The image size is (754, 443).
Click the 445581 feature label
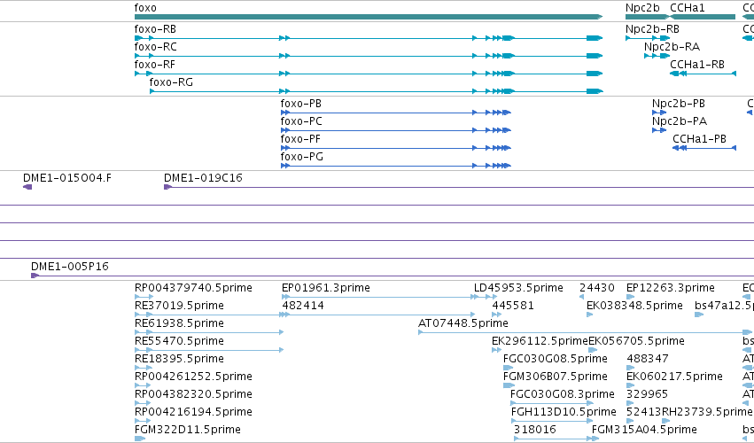[513, 306]
